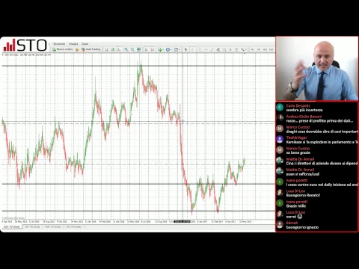Switch to candlestick chart view icon
Screen dimensions: 359x269
pos(113,49)
